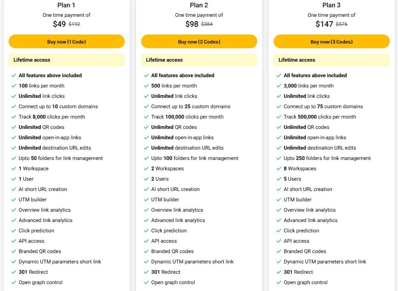Click the checkmark beside 2 Workspaces in Plan 2

(x=146, y=169)
